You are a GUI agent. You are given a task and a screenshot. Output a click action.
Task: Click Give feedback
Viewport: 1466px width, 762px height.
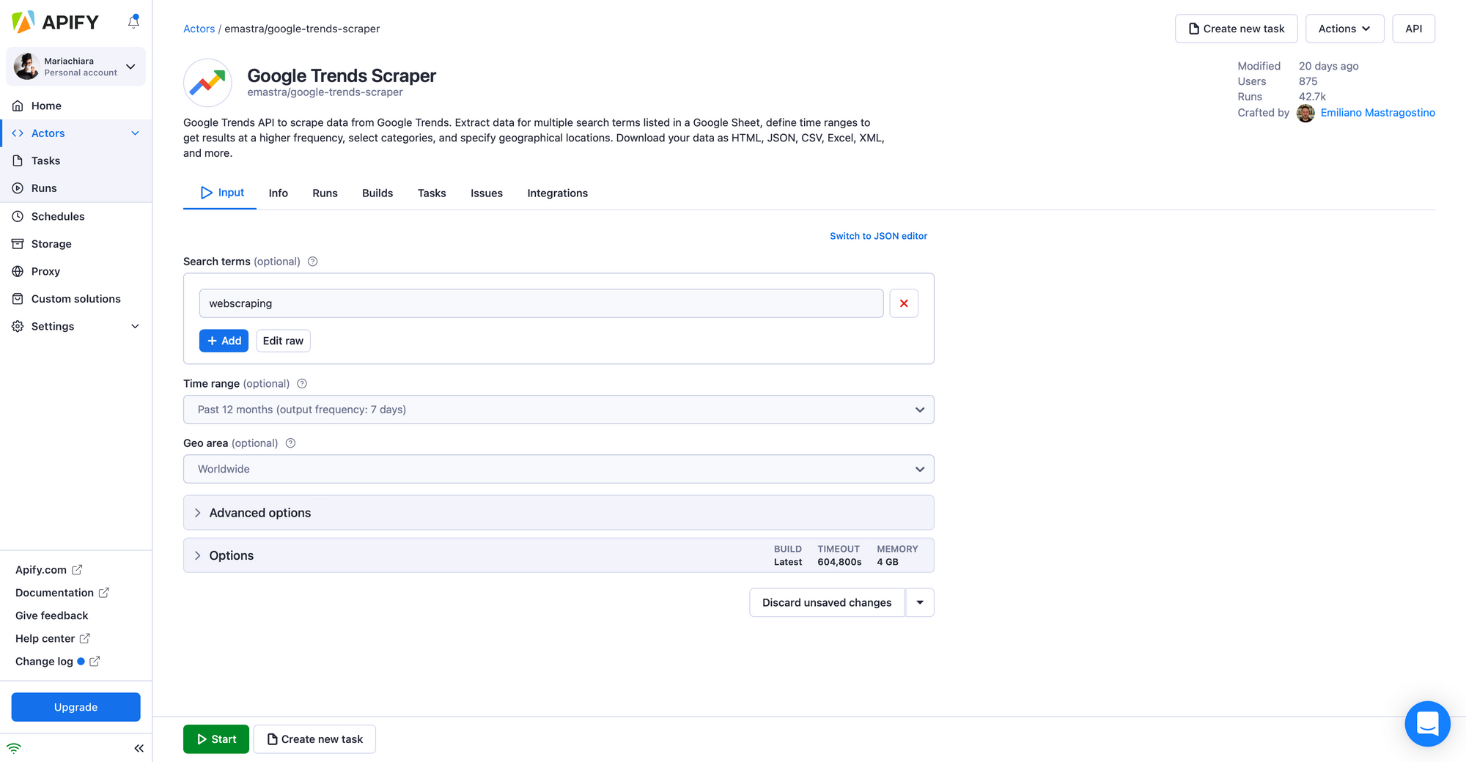point(51,615)
